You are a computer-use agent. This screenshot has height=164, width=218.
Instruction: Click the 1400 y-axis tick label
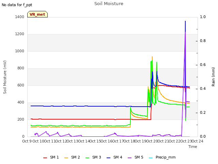pos(20,17)
